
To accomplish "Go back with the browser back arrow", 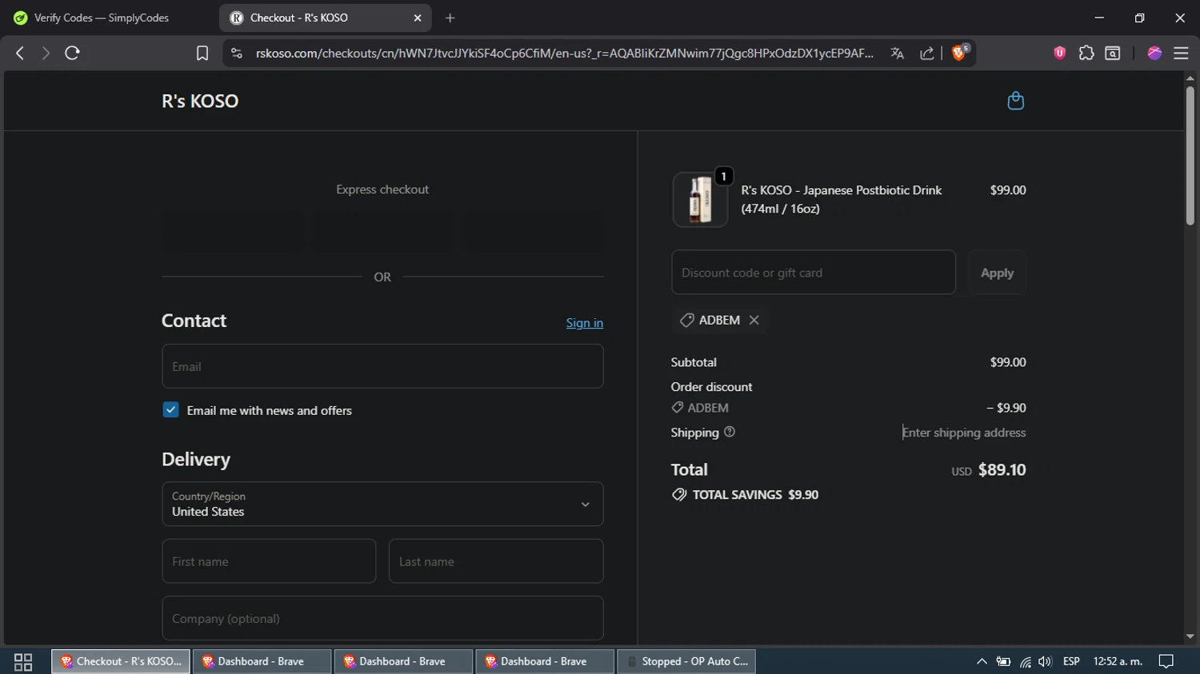I will pos(20,53).
